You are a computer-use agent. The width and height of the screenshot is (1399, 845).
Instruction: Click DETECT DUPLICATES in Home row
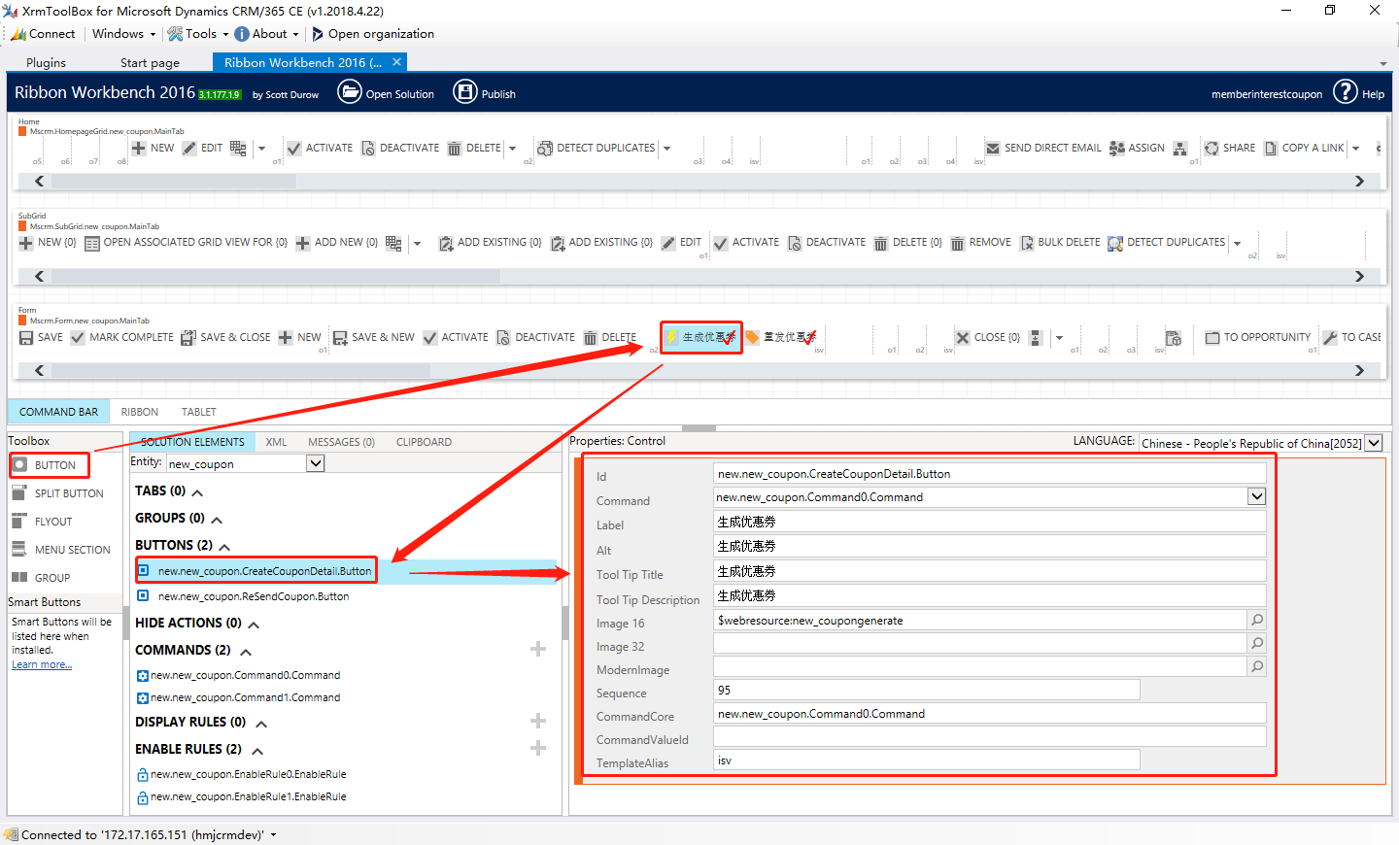point(597,149)
